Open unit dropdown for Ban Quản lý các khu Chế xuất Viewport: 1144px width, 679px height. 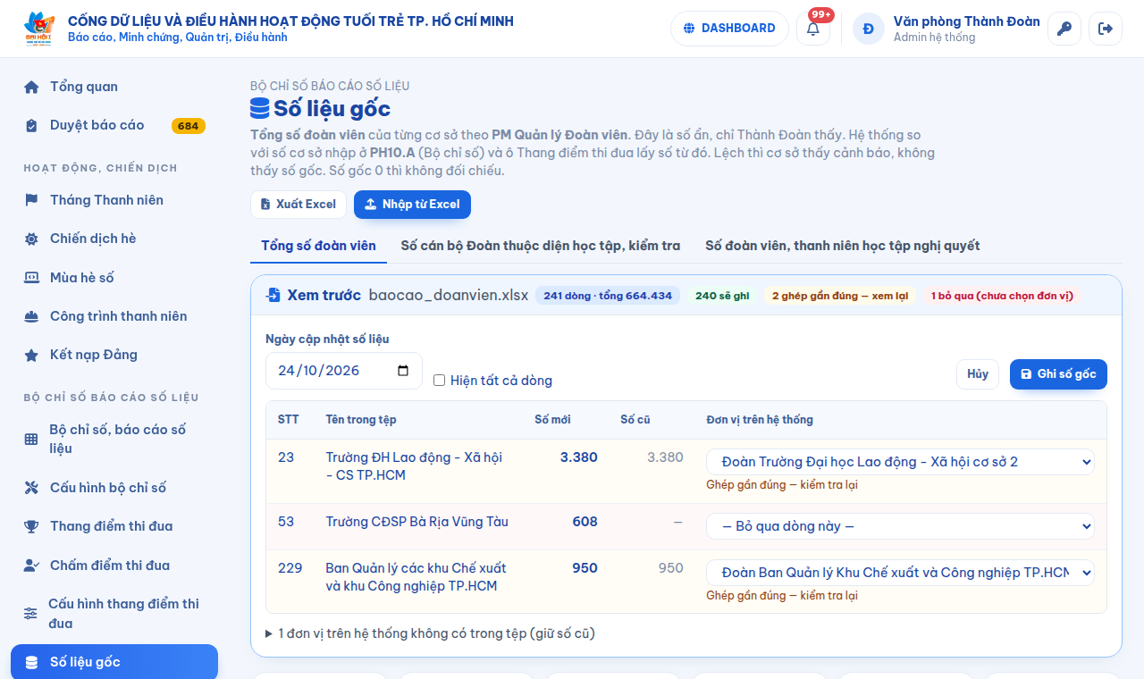pos(900,573)
